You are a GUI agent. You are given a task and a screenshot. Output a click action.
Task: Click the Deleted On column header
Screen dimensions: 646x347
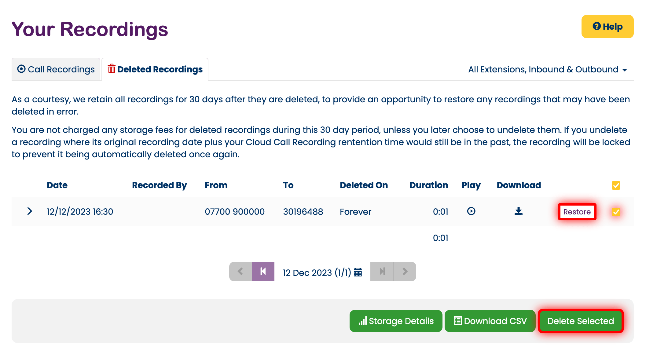[x=364, y=185]
